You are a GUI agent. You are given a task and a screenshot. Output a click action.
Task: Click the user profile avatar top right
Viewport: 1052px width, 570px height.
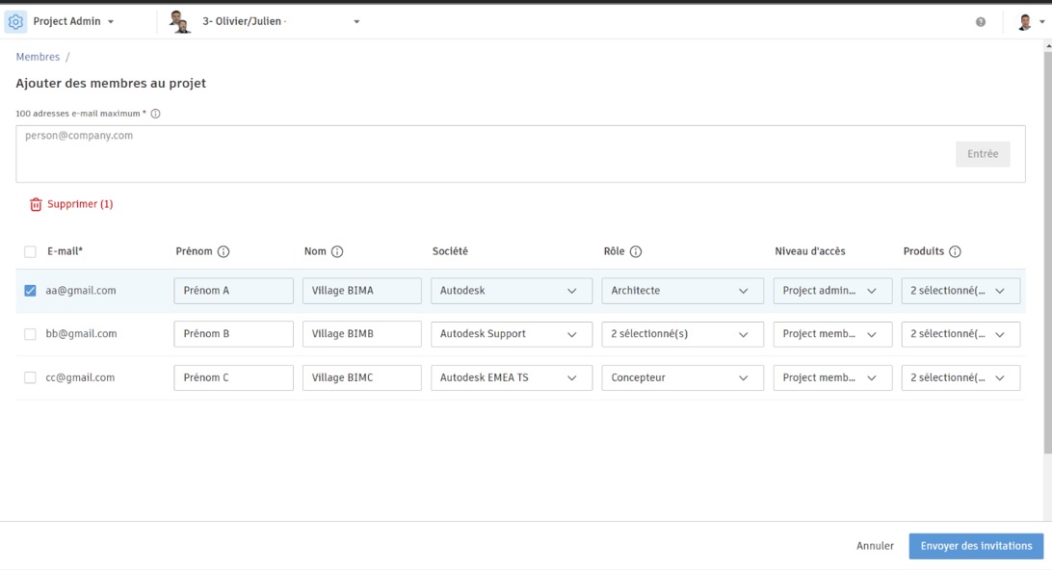click(x=1023, y=20)
